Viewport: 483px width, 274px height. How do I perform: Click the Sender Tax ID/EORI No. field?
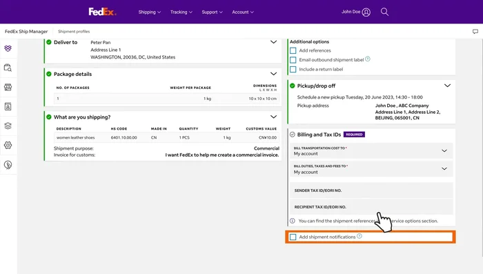pos(371,190)
